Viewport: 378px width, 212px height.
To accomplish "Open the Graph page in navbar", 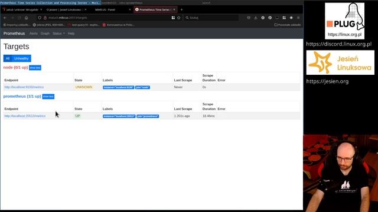I will click(x=45, y=34).
